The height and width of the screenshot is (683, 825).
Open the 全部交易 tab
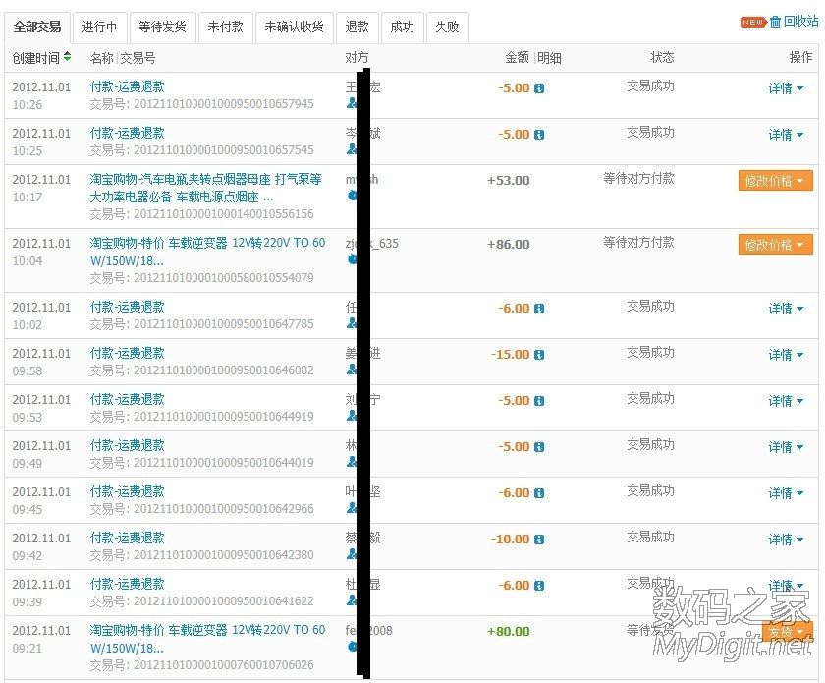point(39,27)
